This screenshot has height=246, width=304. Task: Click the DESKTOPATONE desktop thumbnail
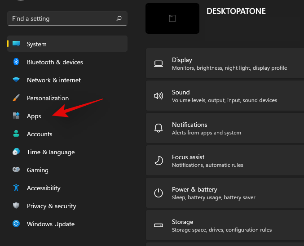click(172, 18)
